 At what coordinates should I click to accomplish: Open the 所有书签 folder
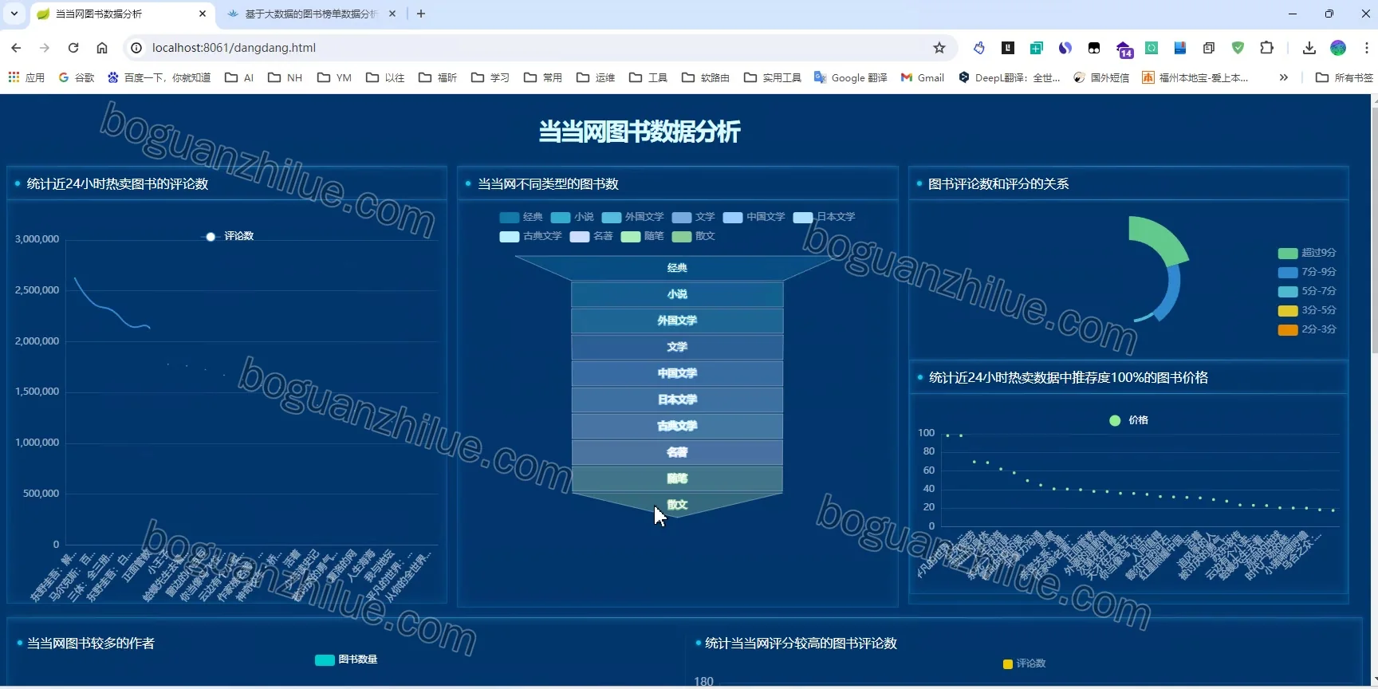click(x=1345, y=77)
